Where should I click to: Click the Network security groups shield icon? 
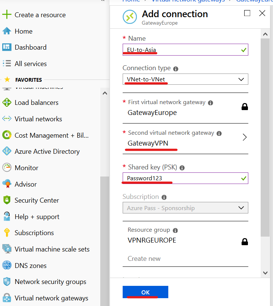click(x=7, y=282)
